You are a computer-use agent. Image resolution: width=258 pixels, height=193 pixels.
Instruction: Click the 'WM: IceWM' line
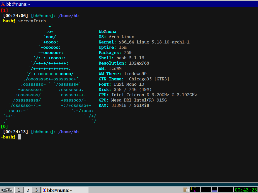coord(110,68)
